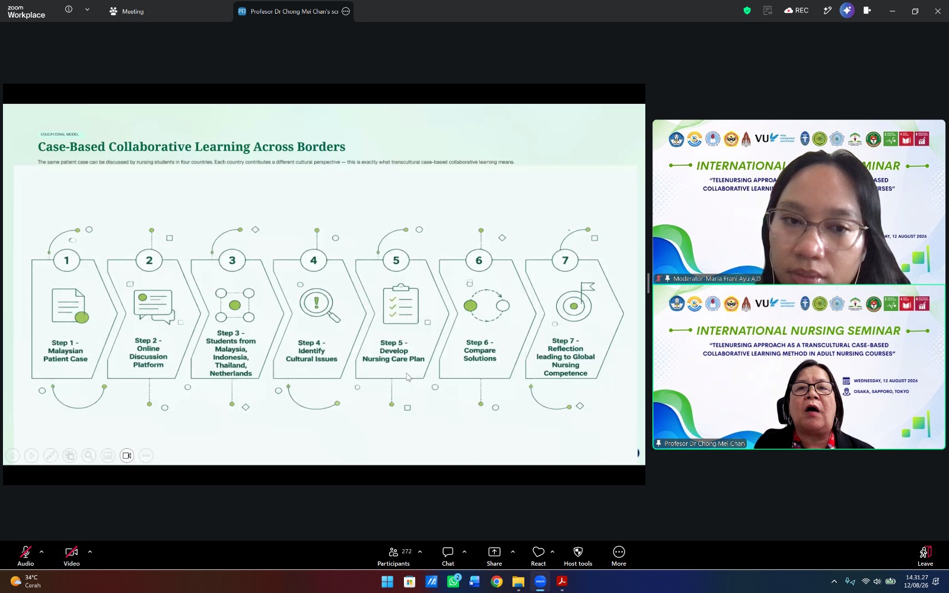Go to next slide in presentation
949x593 pixels.
tap(31, 455)
